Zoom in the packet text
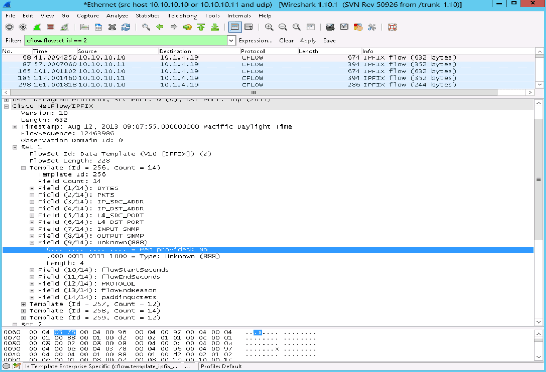This screenshot has height=372, width=546. (x=269, y=27)
